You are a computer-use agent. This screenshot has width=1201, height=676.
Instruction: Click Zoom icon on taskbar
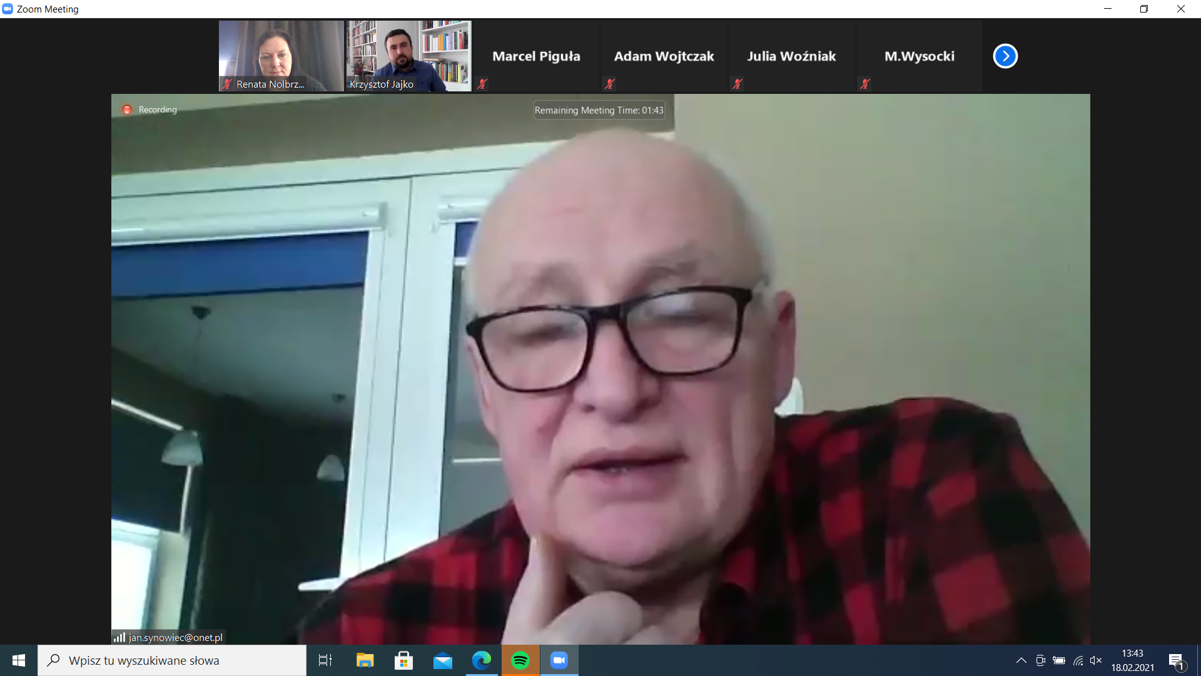tap(559, 660)
